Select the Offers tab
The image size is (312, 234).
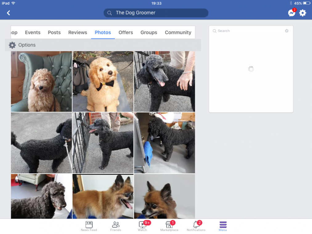coord(126,32)
